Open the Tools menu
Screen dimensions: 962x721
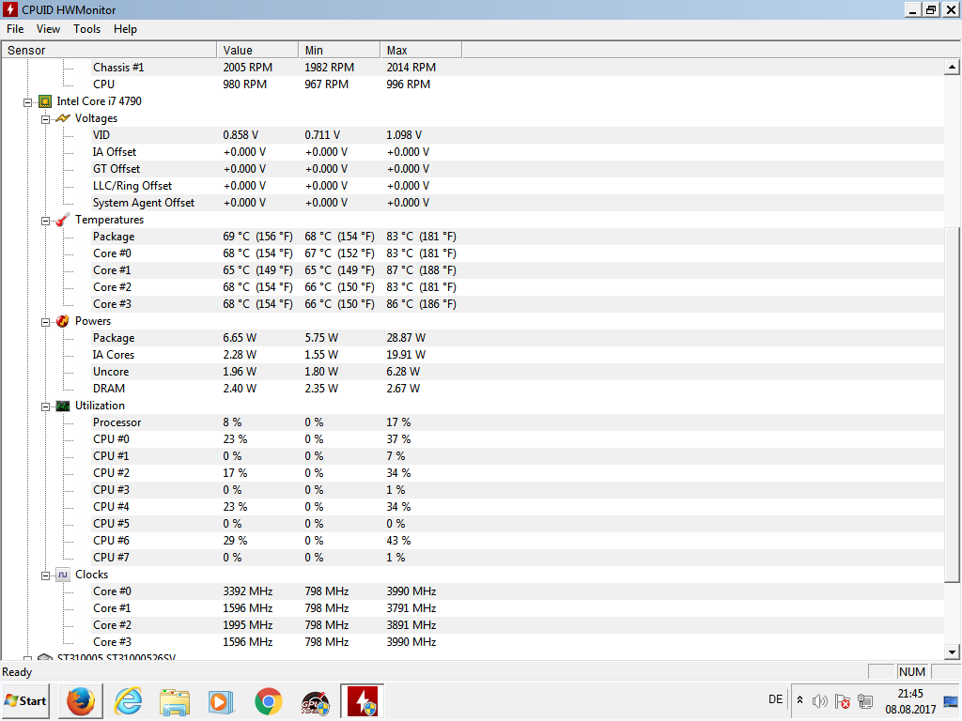click(x=86, y=29)
